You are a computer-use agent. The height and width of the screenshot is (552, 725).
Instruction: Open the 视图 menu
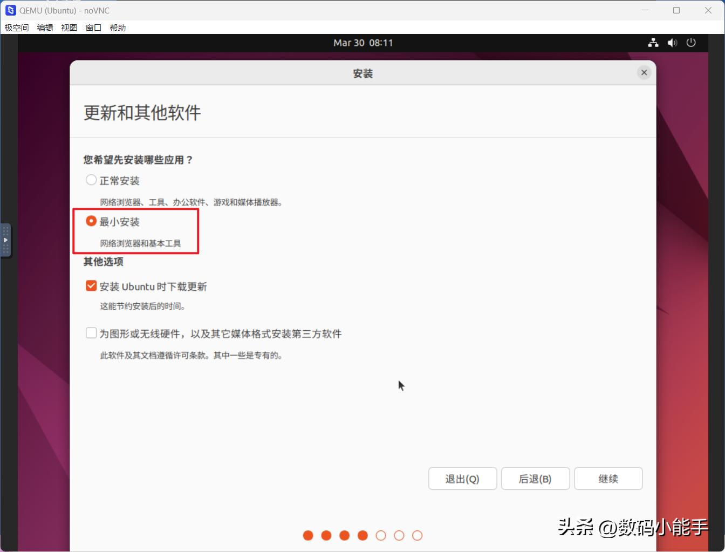click(x=69, y=28)
